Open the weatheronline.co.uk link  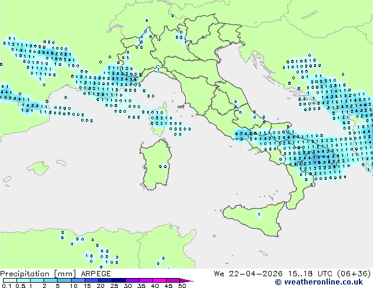click(319, 282)
